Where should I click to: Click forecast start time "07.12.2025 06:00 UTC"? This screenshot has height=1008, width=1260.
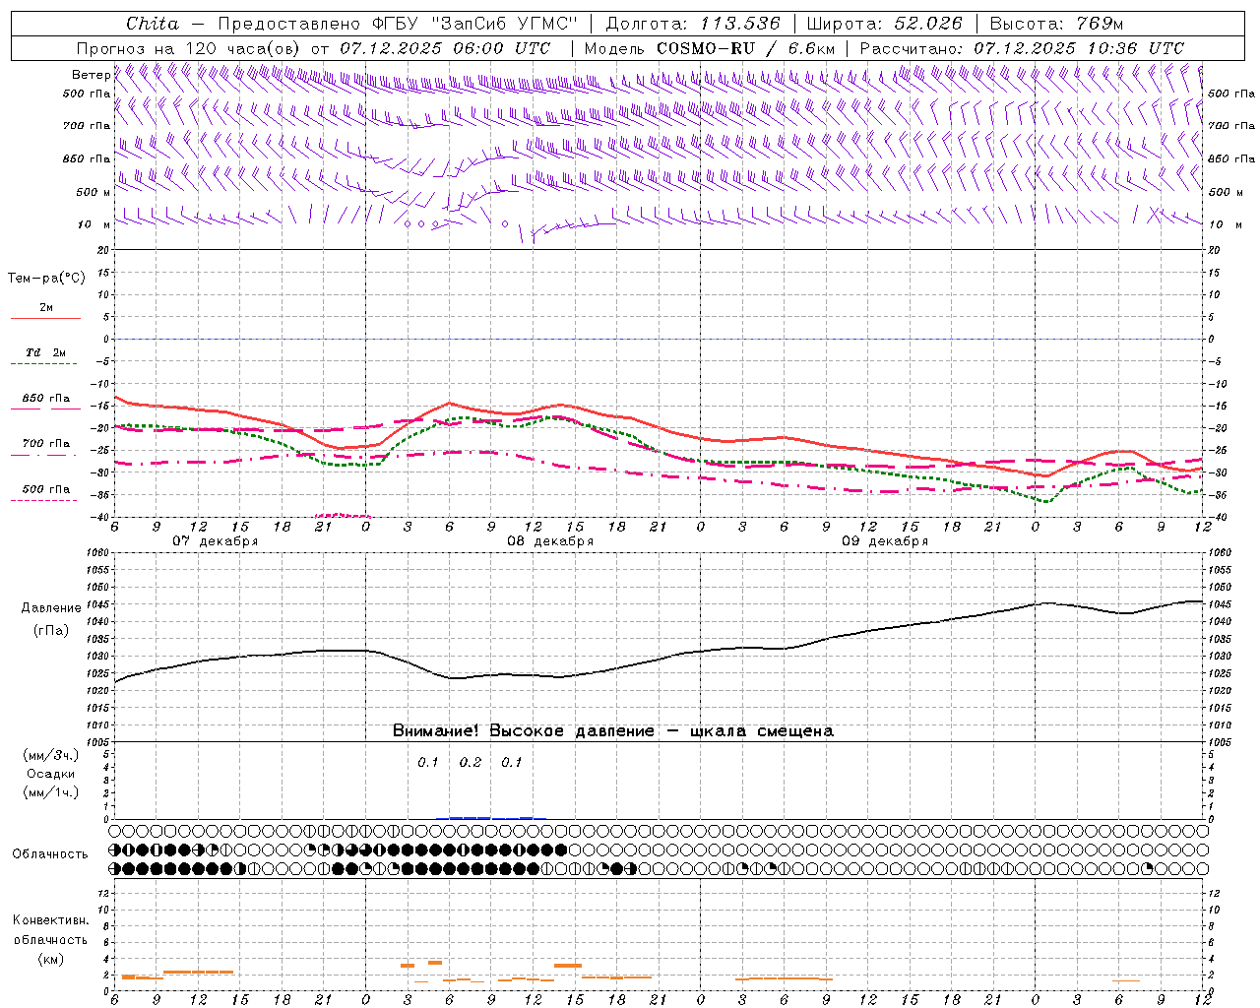click(445, 48)
